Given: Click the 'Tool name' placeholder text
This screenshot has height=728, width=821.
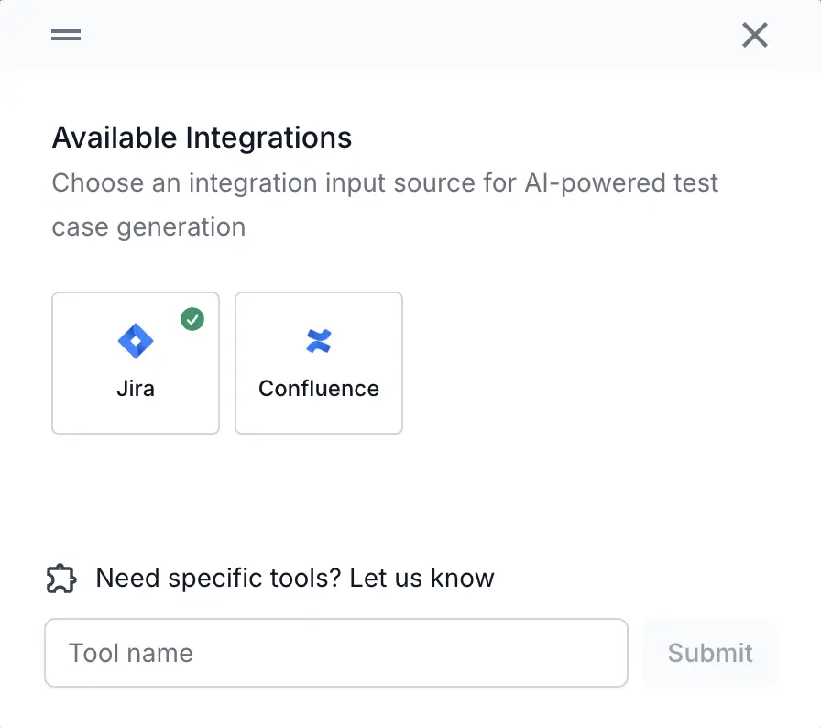Looking at the screenshot, I should coord(131,653).
